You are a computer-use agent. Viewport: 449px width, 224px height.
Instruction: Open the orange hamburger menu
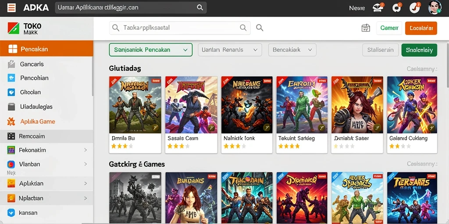click(x=11, y=8)
